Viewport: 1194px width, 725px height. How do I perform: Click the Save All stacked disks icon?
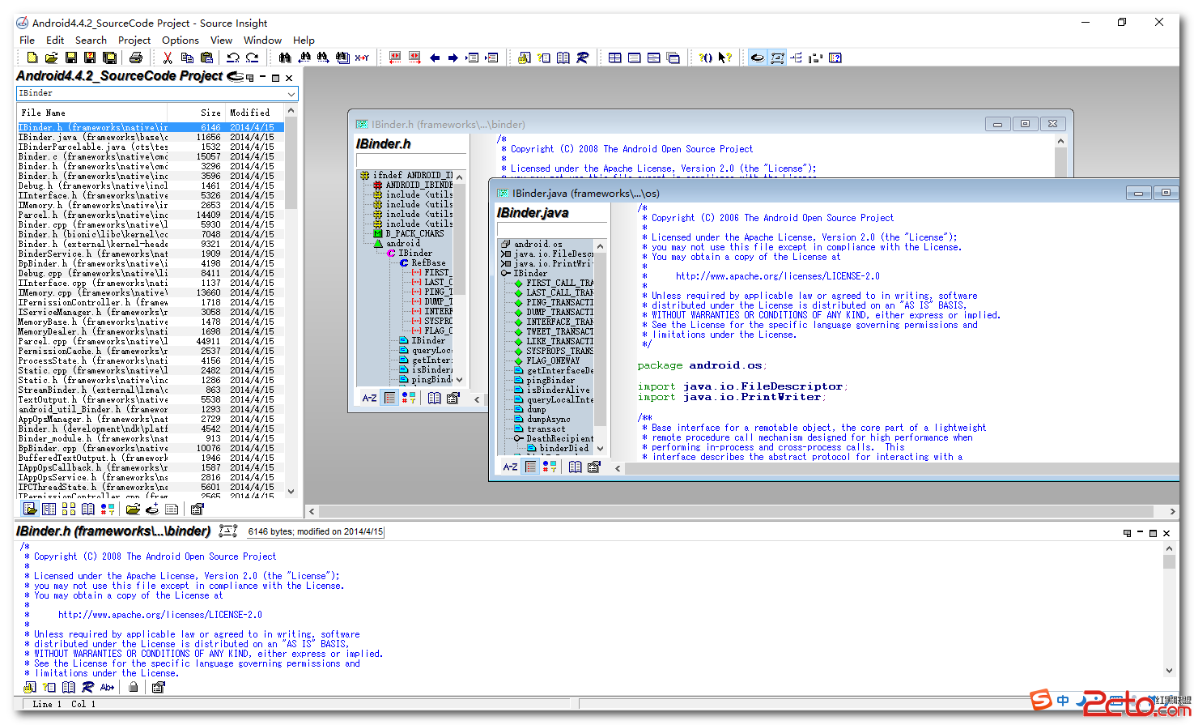(x=109, y=58)
